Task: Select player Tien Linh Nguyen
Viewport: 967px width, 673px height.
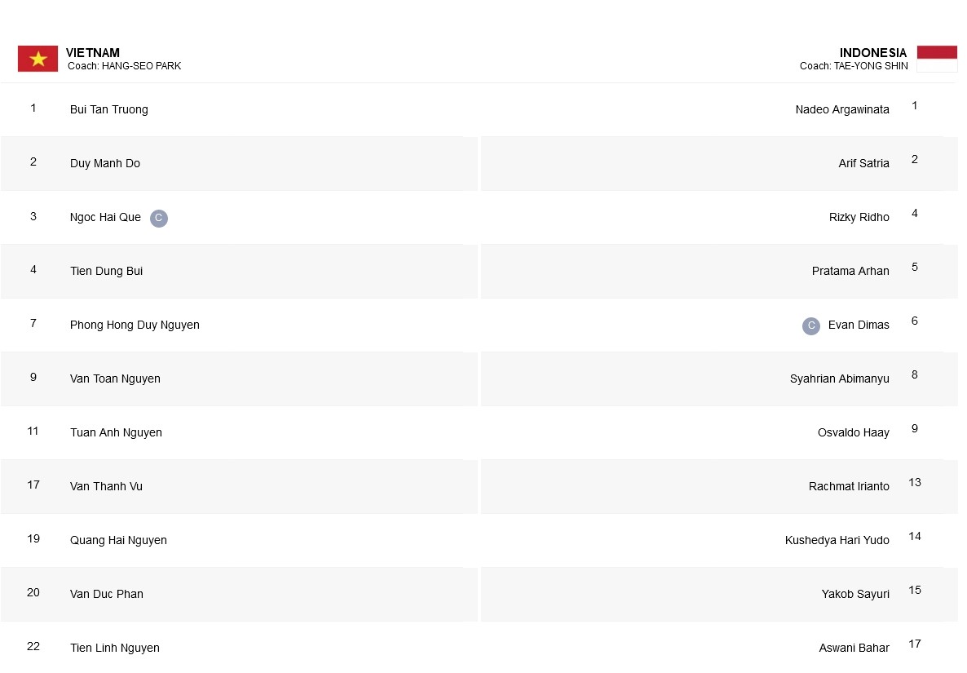Action: (x=115, y=648)
